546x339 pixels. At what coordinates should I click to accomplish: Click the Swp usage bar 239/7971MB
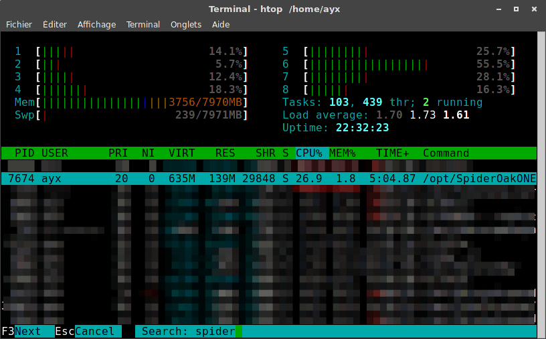142,115
